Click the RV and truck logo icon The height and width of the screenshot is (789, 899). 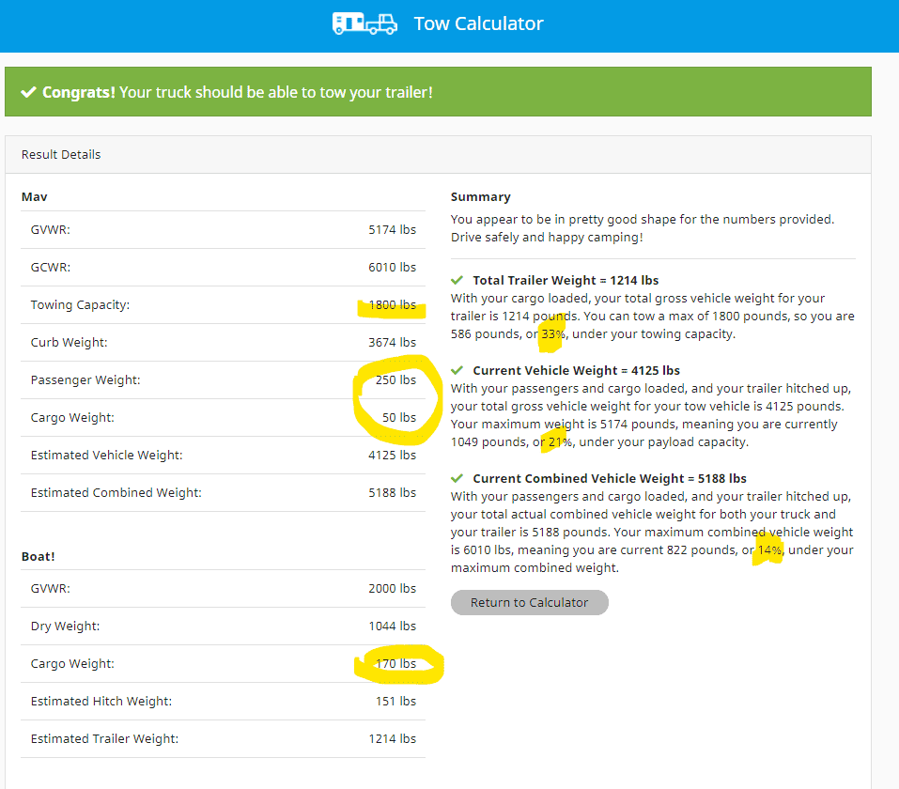(x=364, y=23)
